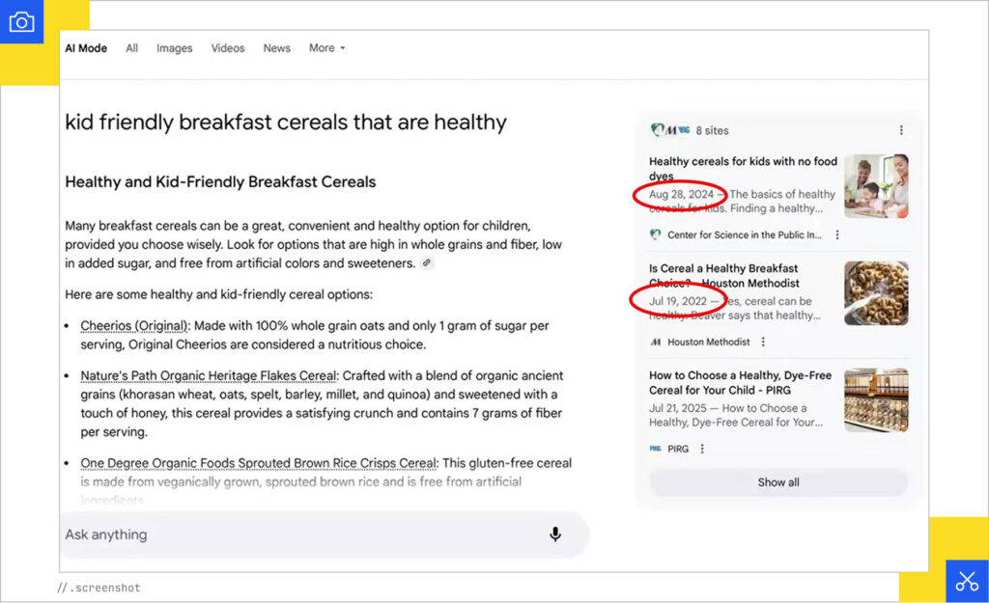This screenshot has width=989, height=603.
Task: Open the three-dot menu beside 8 sites
Action: (901, 130)
